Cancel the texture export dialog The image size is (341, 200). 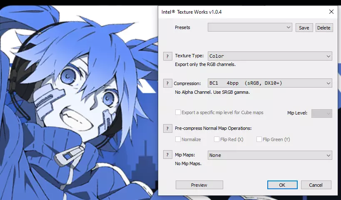pyautogui.click(x=316, y=185)
